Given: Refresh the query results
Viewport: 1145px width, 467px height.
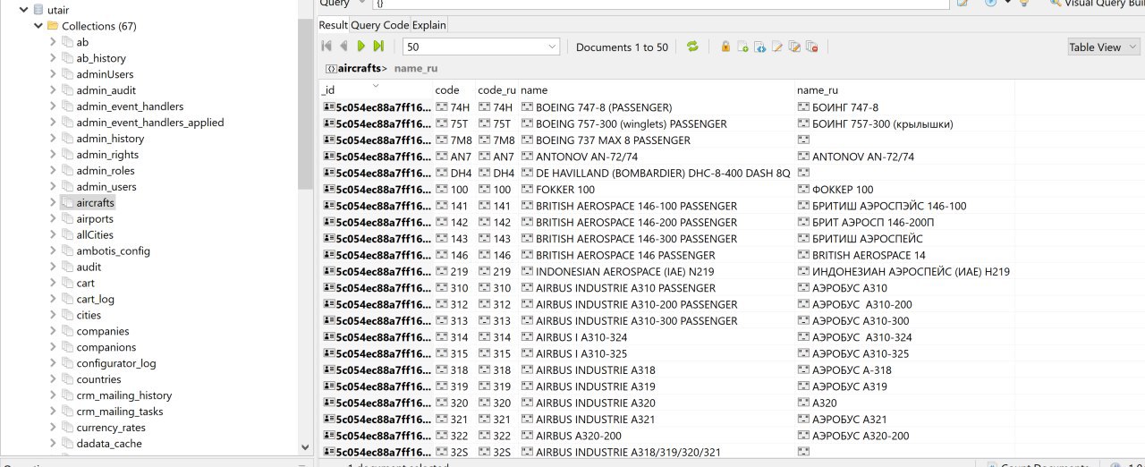Looking at the screenshot, I should pyautogui.click(x=692, y=47).
